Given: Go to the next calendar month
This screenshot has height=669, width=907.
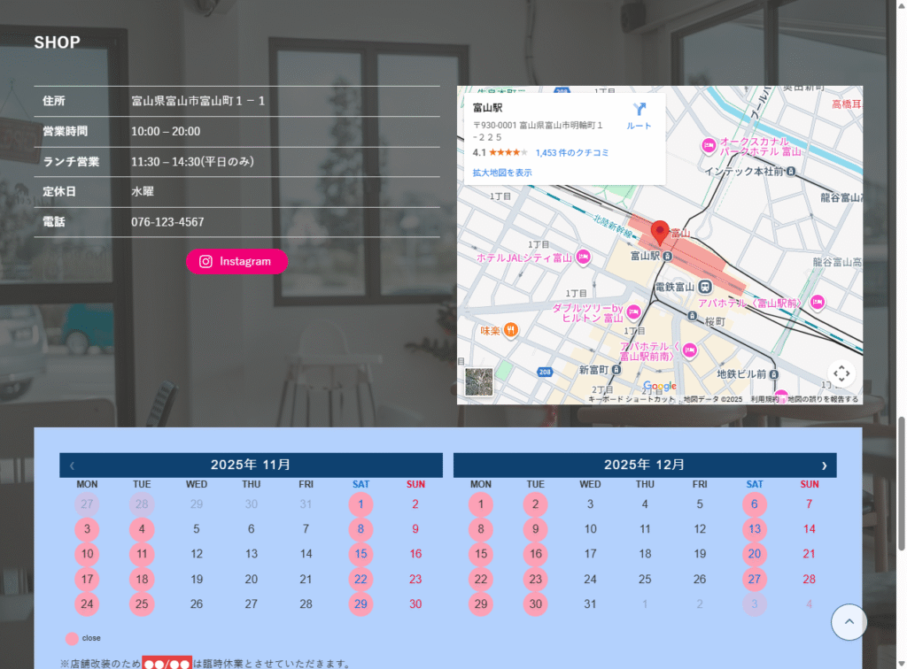Looking at the screenshot, I should [x=824, y=465].
